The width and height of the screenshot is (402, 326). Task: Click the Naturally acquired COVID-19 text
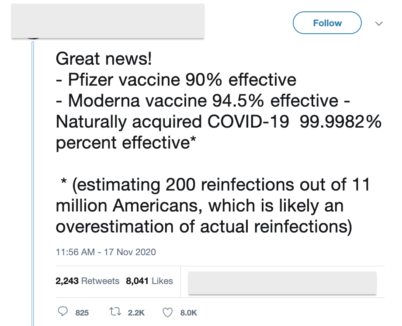(173, 122)
